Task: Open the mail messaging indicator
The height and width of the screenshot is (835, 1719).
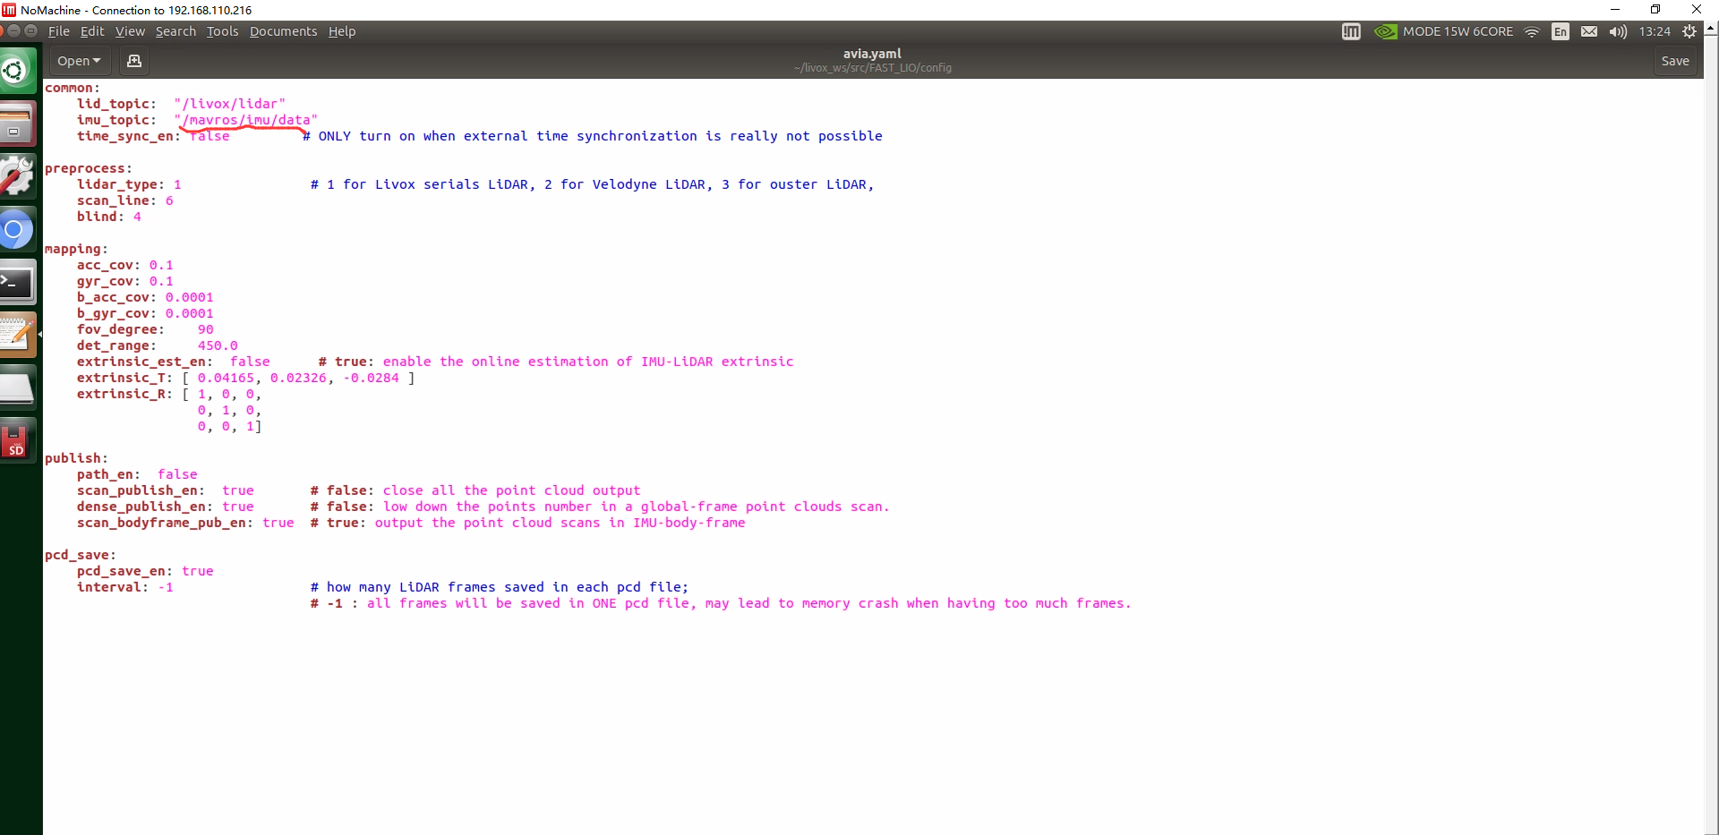Action: coord(1589,31)
